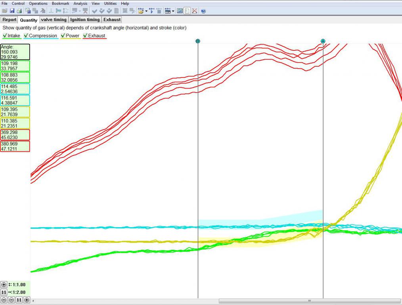Image resolution: width=402 pixels, height=305 pixels.
Task: Open dropdown arrow beside greyed bookmark icon
Action: 80,11
